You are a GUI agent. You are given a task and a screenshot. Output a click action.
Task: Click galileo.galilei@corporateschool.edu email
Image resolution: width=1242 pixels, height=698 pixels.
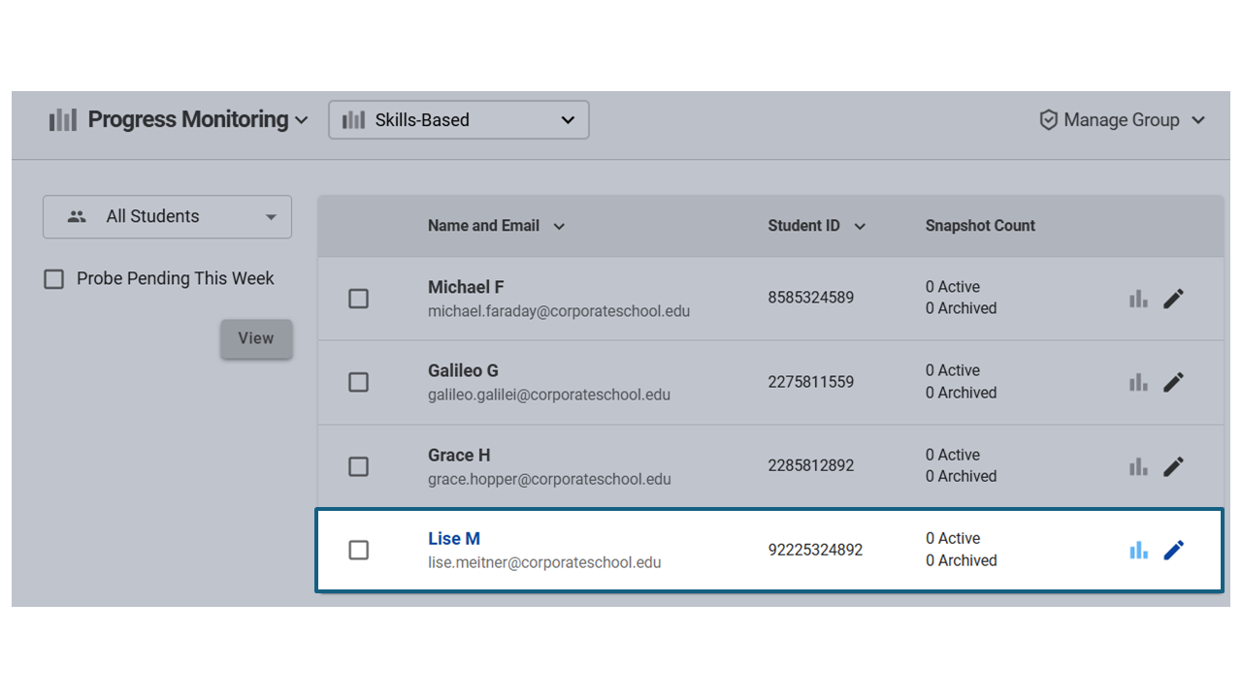(x=549, y=395)
